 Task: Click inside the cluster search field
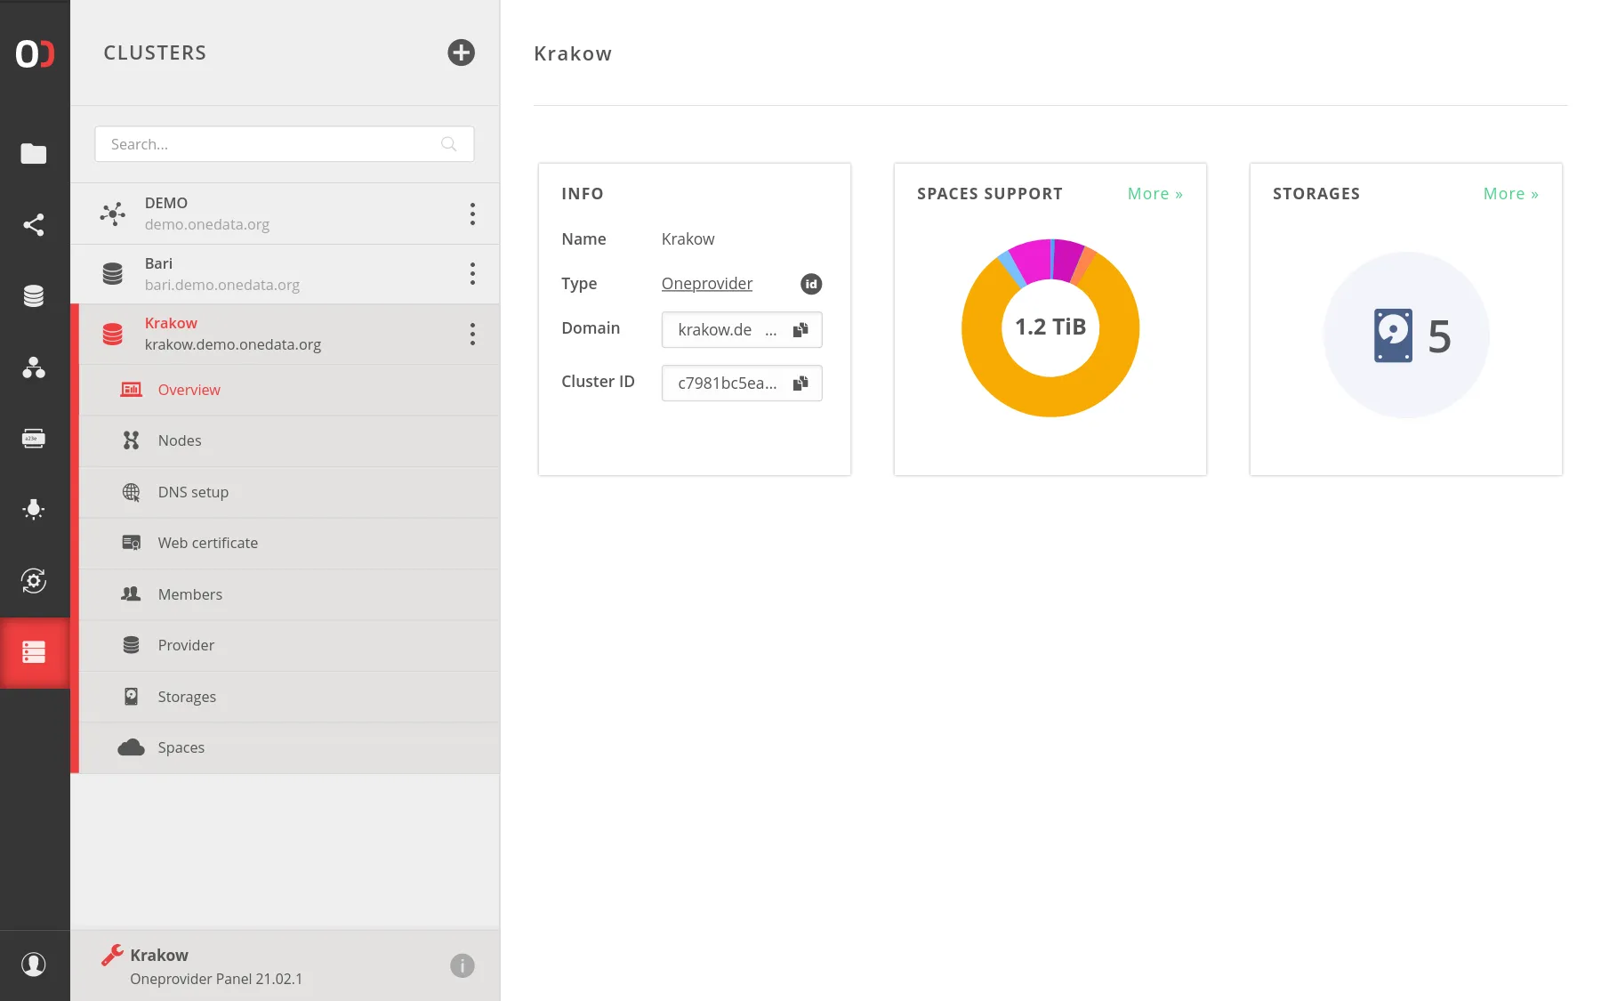(267, 143)
